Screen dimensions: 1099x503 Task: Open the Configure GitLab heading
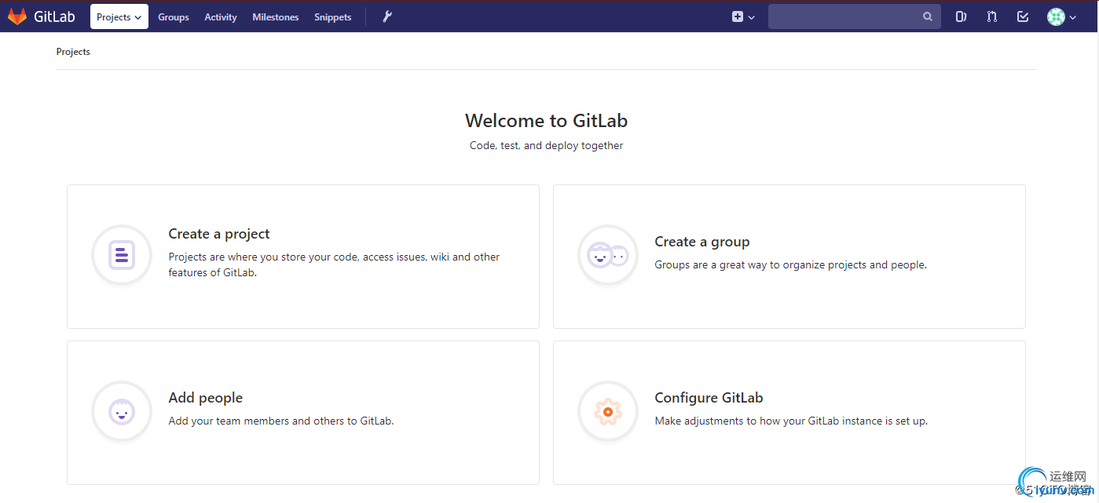(x=709, y=398)
